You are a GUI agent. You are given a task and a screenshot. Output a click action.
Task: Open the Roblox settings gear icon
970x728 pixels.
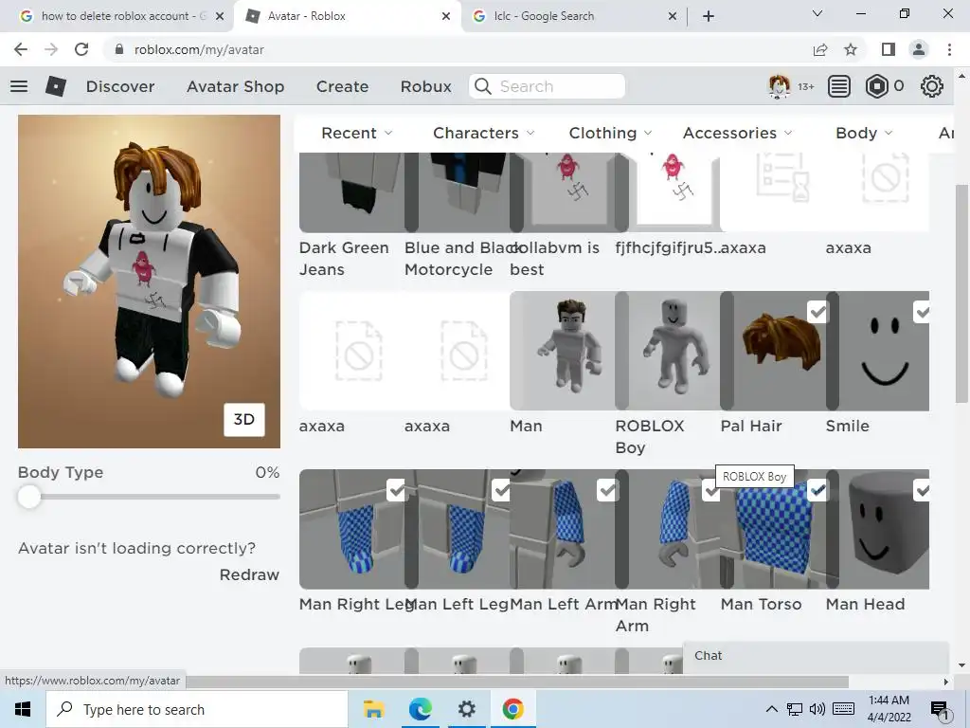[932, 86]
